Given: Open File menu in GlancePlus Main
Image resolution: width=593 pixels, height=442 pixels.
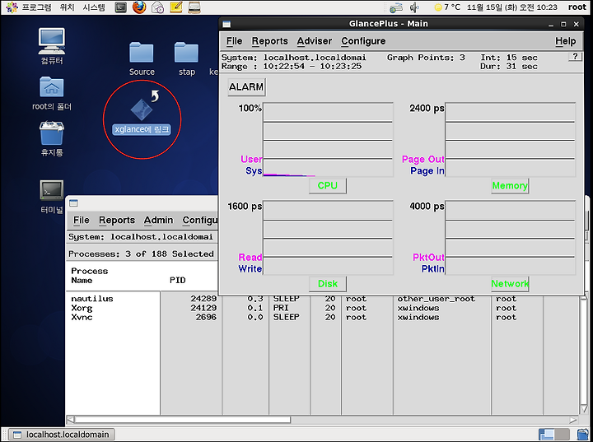Looking at the screenshot, I should 234,41.
